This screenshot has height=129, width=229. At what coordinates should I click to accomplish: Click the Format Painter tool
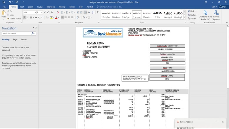click(14, 19)
